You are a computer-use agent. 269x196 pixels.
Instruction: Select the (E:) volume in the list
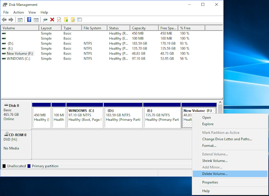coord(10,49)
